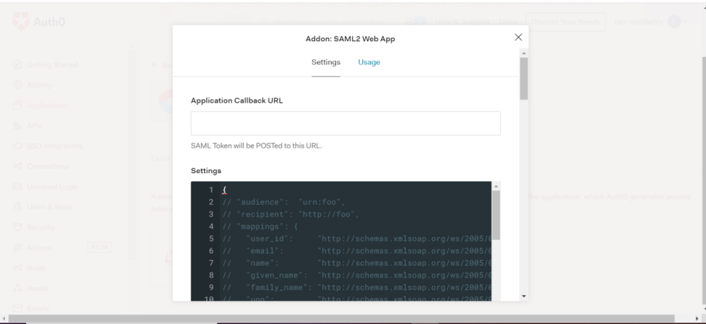
Task: Open the Help & Support link
Action: tap(462, 22)
